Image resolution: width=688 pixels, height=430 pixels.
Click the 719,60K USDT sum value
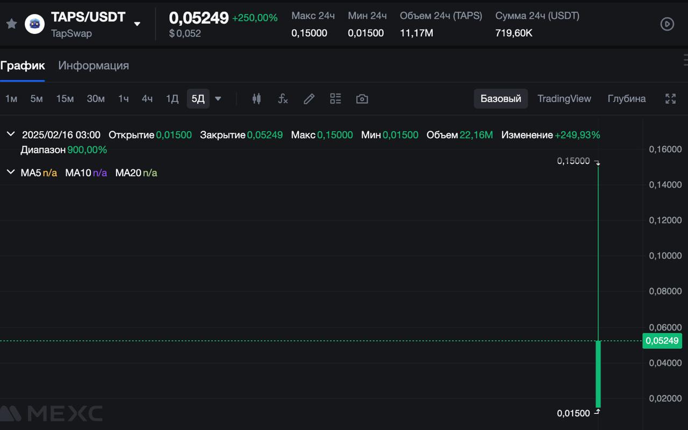pyautogui.click(x=514, y=33)
